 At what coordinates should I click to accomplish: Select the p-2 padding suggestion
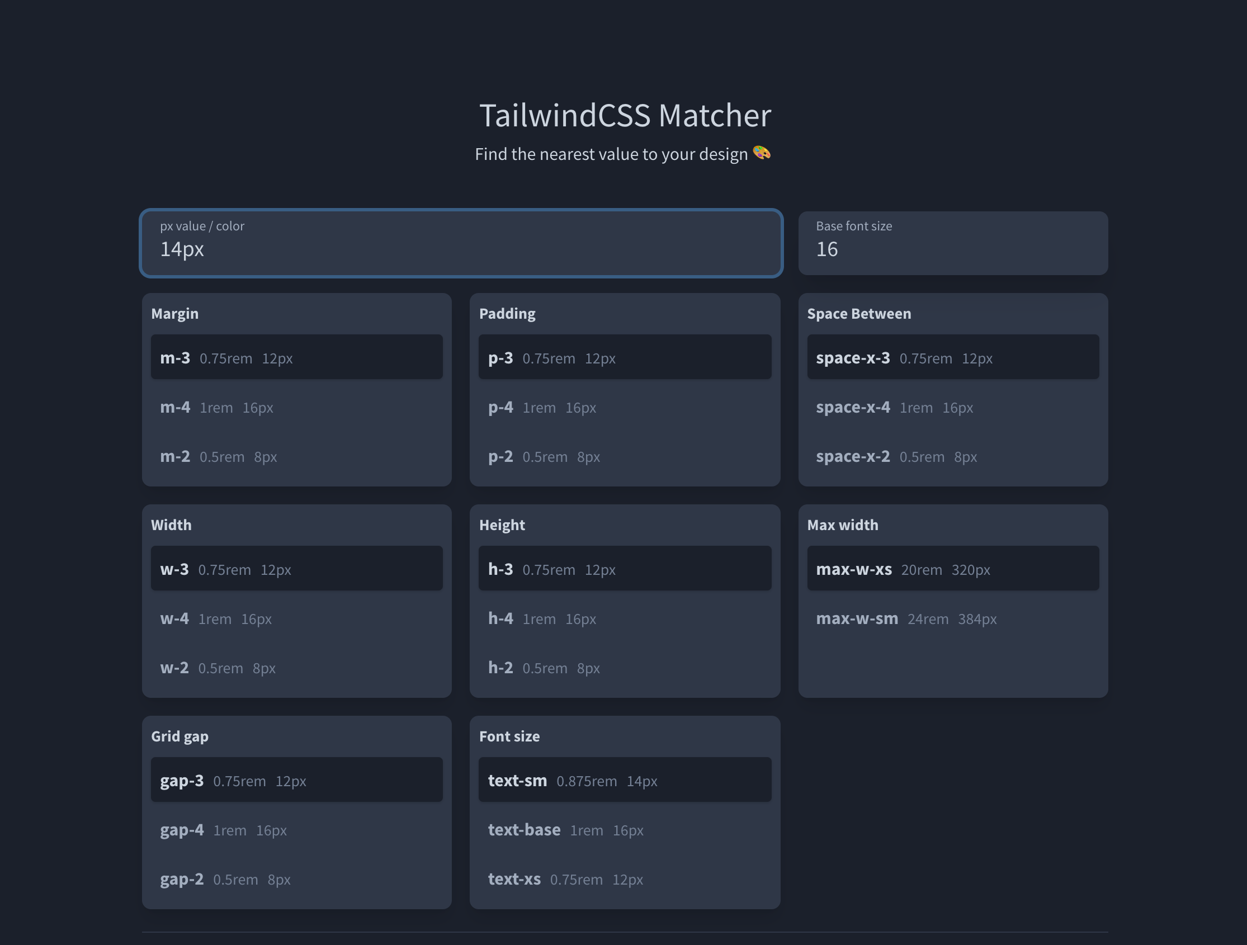point(625,457)
